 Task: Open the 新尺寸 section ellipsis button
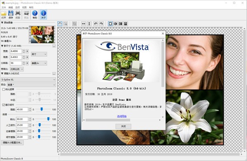tap(54, 46)
